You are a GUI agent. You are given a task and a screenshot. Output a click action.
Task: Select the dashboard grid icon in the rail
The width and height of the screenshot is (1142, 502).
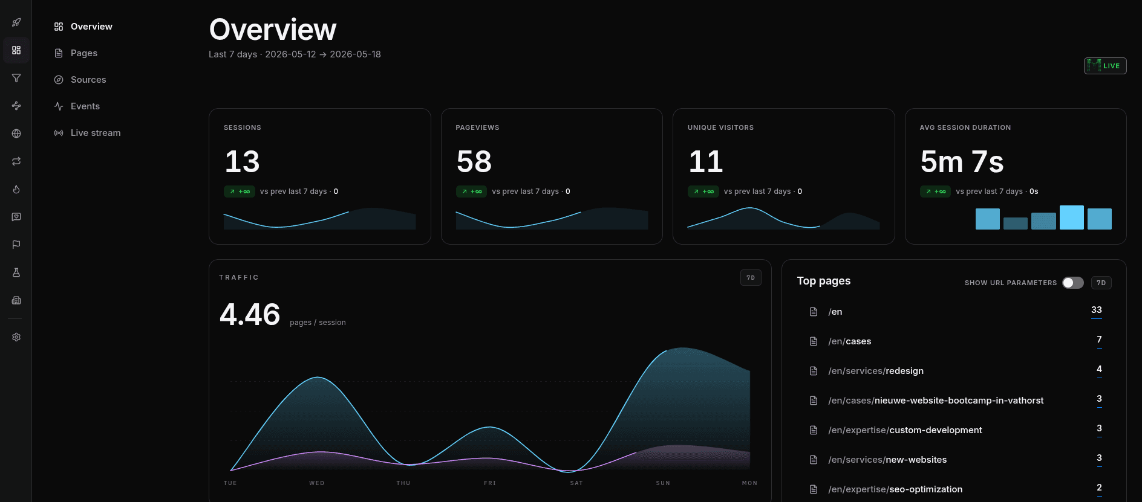16,50
